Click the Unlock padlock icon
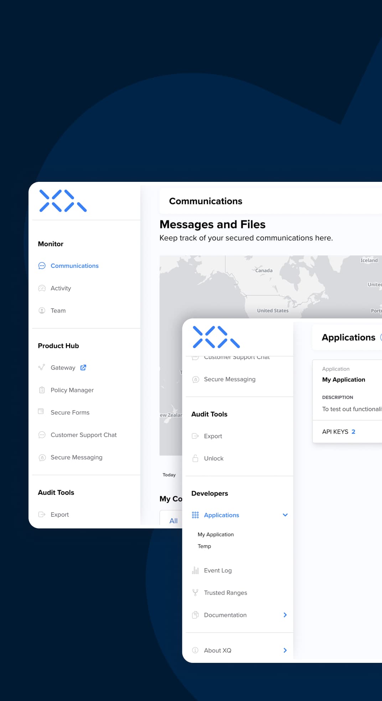This screenshot has width=382, height=701. pos(195,458)
